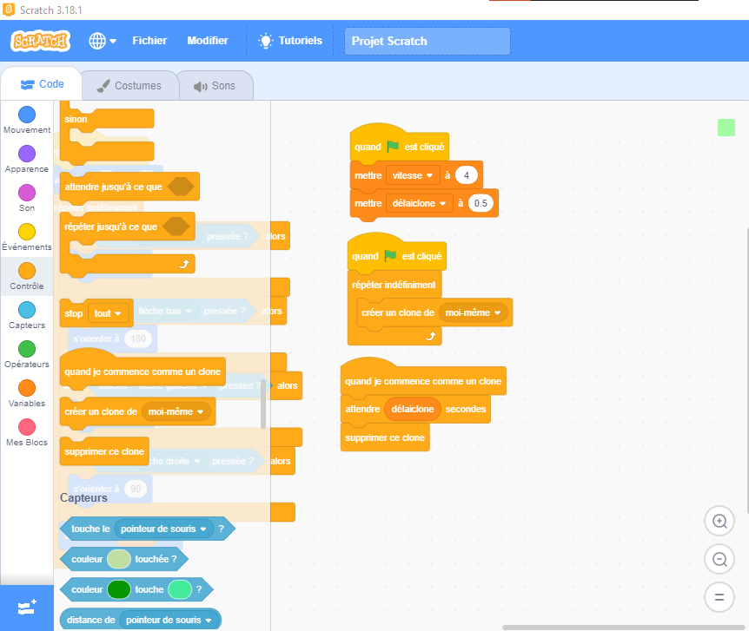Screen dimensions: 749x631
Task: Click the Projet Scratch title field
Action: (x=428, y=41)
